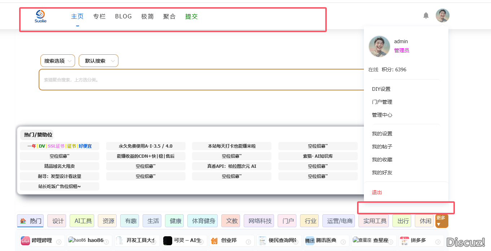Open 管理中心 from the user menu
This screenshot has height=251, width=491.
point(382,115)
